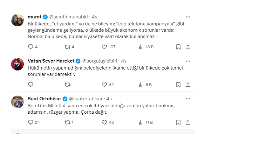Like Vatan Sever Hareket's tweet

pyautogui.click(x=104, y=84)
